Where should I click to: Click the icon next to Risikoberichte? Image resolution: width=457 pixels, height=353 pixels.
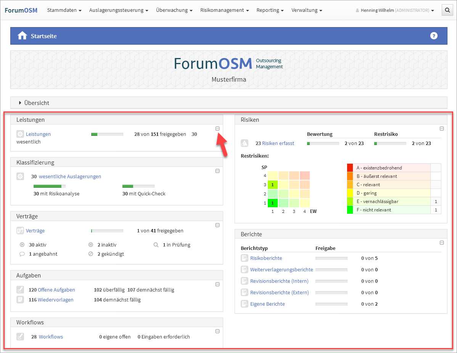pyautogui.click(x=245, y=258)
